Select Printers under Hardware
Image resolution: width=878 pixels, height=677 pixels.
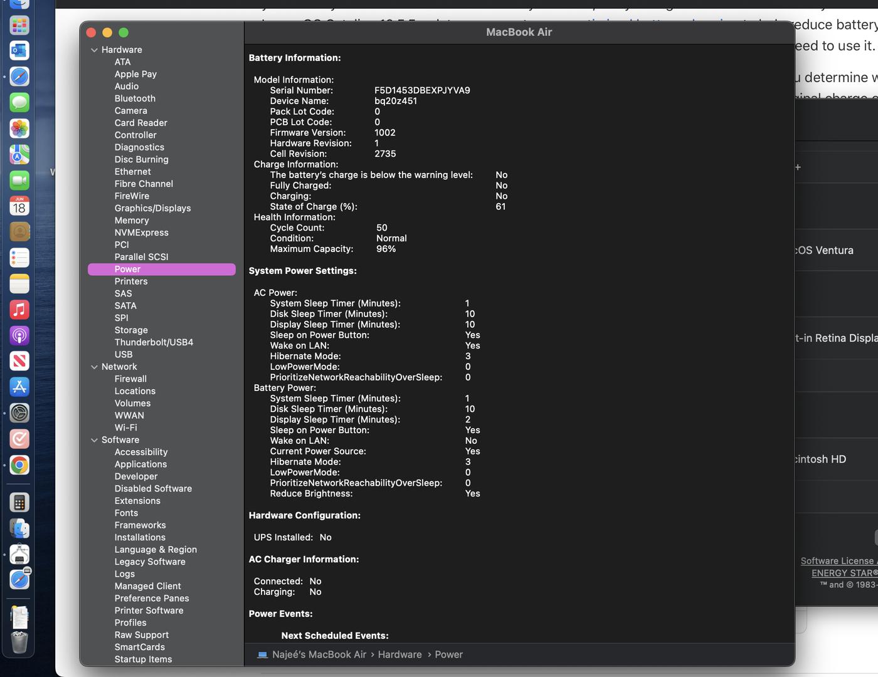(x=131, y=281)
